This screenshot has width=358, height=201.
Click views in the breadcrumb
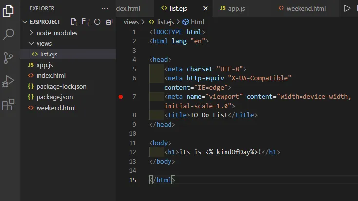(131, 22)
